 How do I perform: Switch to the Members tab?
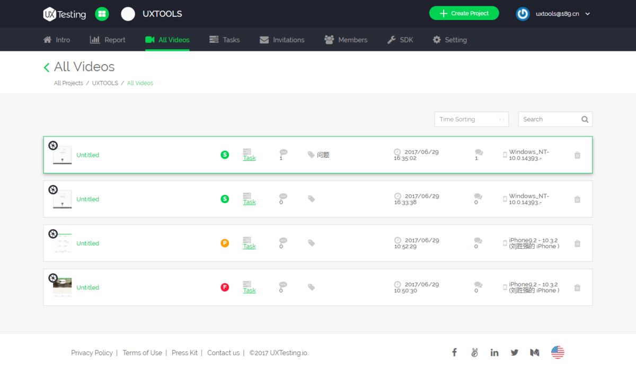click(x=346, y=40)
